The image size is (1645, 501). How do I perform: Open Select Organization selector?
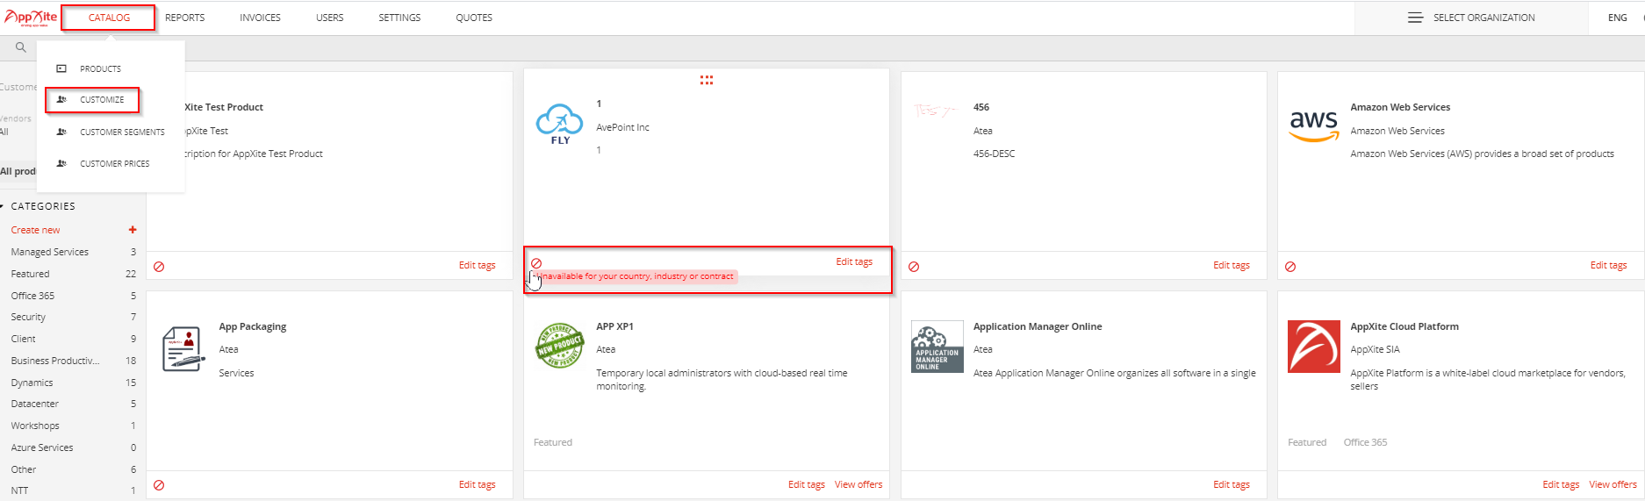click(x=1471, y=18)
